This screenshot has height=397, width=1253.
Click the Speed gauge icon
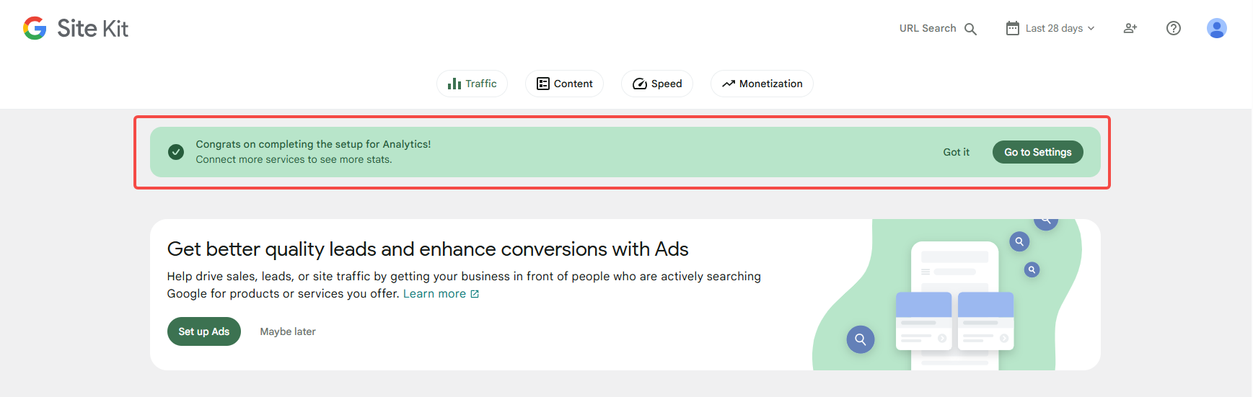639,84
